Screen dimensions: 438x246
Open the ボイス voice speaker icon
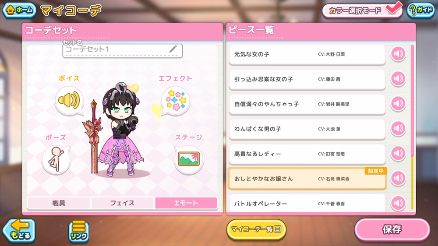[x=69, y=101]
